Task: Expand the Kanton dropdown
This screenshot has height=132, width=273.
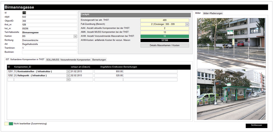Action: [x=75, y=36]
